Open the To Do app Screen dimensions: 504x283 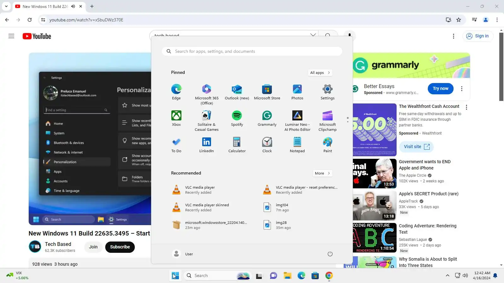point(176,145)
